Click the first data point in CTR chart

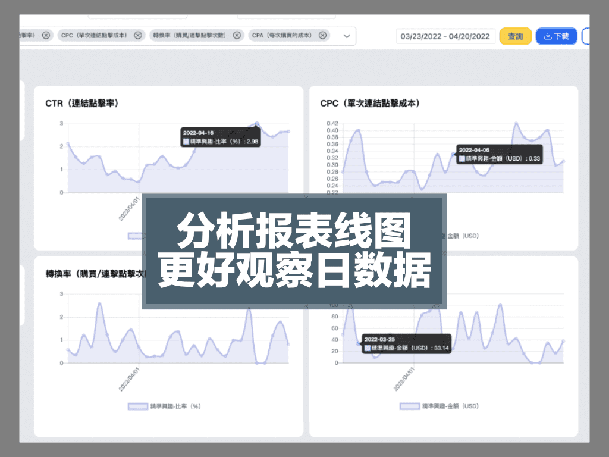point(68,143)
